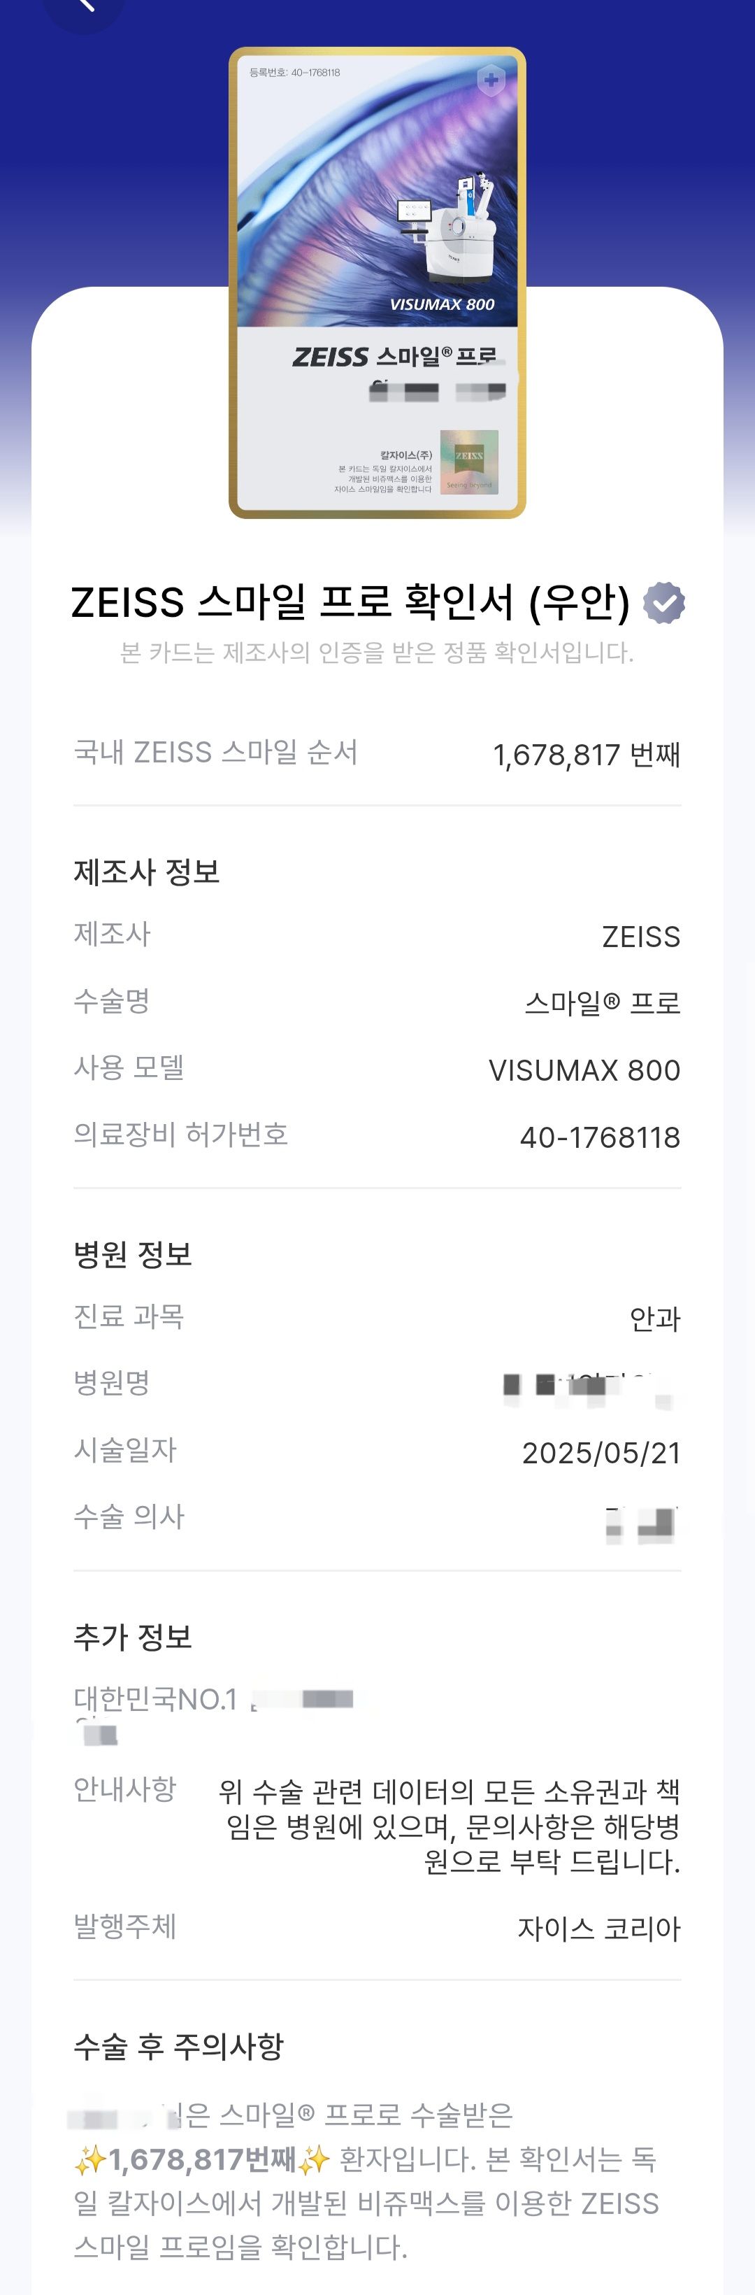Viewport: 755px width, 2295px height.
Task: Tap the sparkle emoji before 1,678,817번째
Action: click(90, 2159)
